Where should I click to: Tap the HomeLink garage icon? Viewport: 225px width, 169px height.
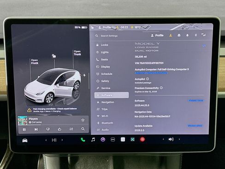tap(179, 35)
